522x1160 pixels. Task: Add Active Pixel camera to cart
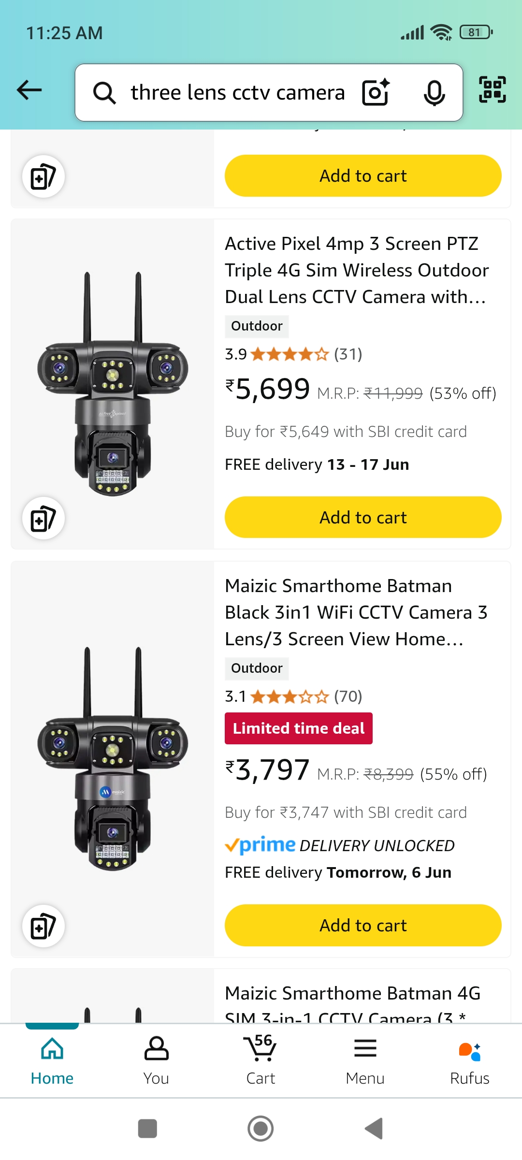(x=363, y=517)
